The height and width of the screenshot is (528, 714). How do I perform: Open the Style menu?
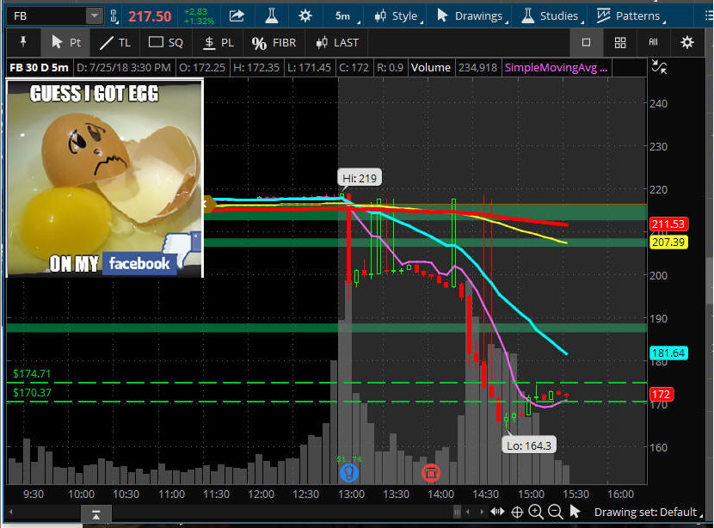(398, 16)
